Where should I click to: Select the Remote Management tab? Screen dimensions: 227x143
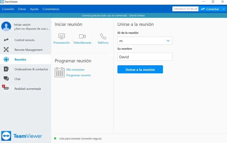(25, 49)
